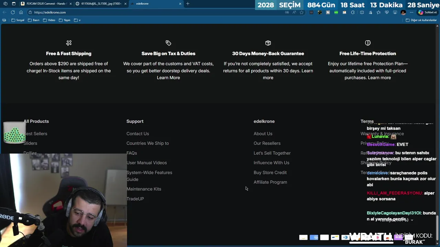This screenshot has height=247, width=440.
Task: Click the Free & Fast Shipping airplane icon
Action: pos(69,43)
